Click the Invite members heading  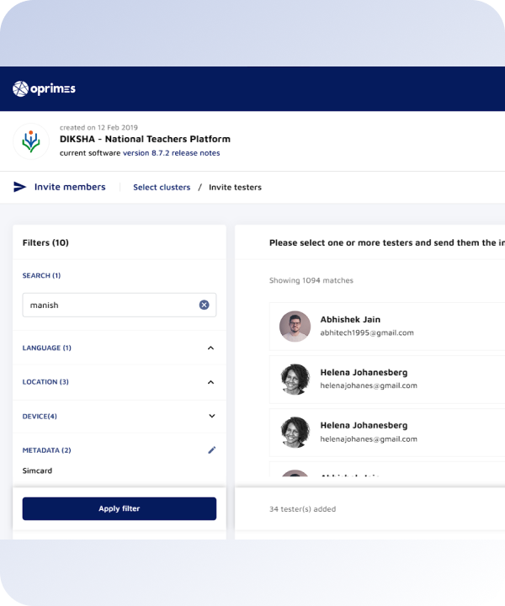70,187
